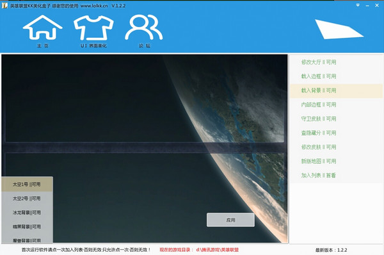Close the KK美化盒子 window
This screenshot has height=255, width=384.
377,5
